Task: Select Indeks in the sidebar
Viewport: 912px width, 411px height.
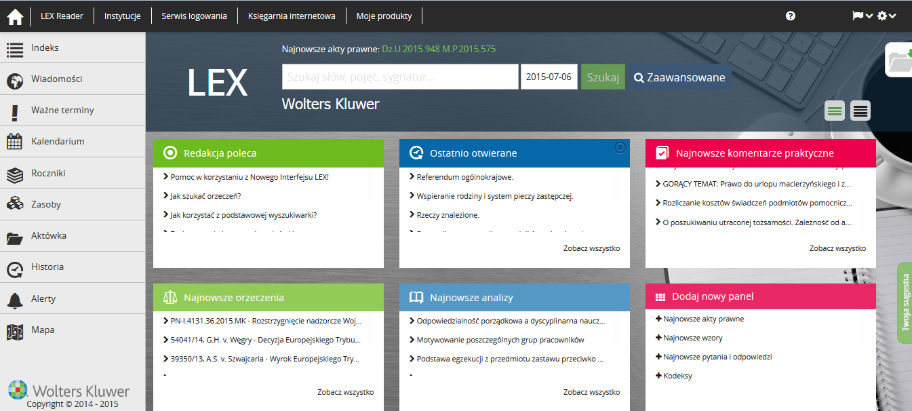Action: coord(73,48)
